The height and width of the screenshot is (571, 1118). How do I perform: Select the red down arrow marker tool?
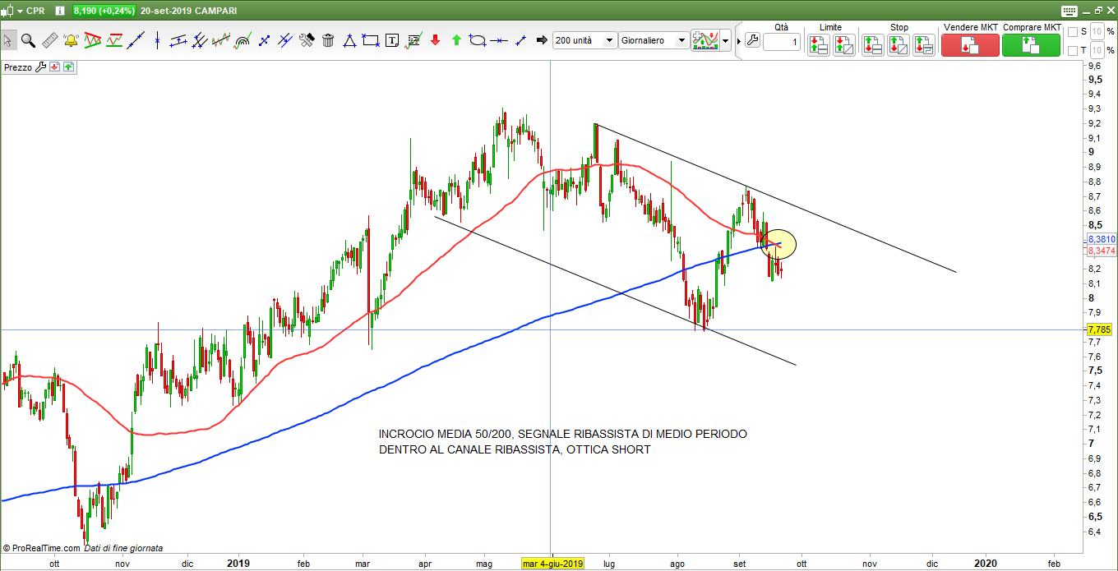pos(435,40)
